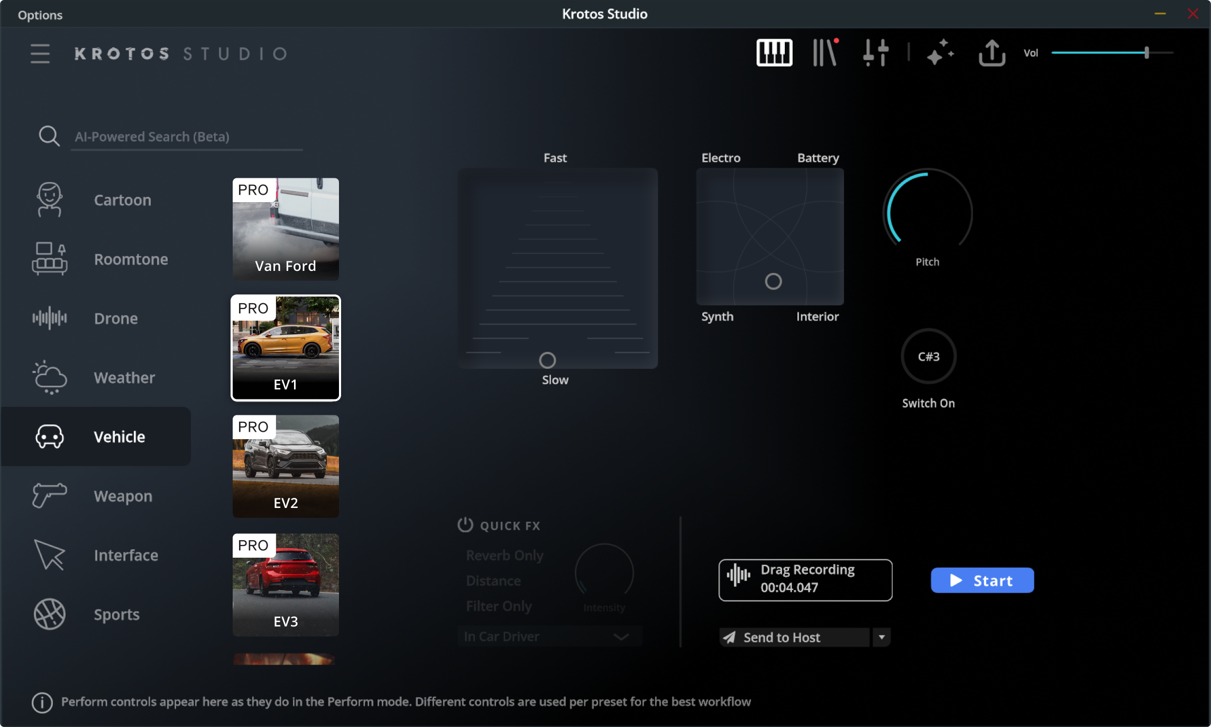
Task: Select the piano keyboard perform icon
Action: click(x=774, y=53)
